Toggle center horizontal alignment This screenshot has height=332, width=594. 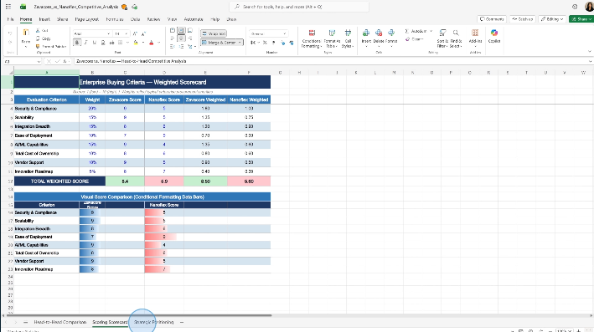pos(181,38)
